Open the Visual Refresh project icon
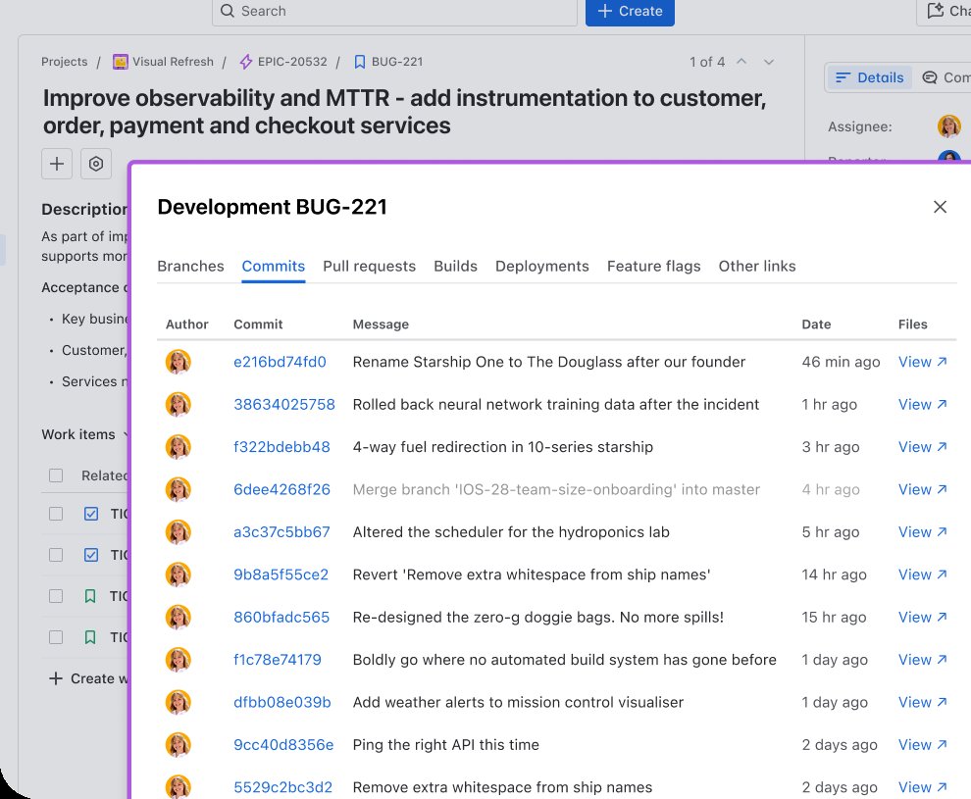The width and height of the screenshot is (971, 799). point(120,62)
